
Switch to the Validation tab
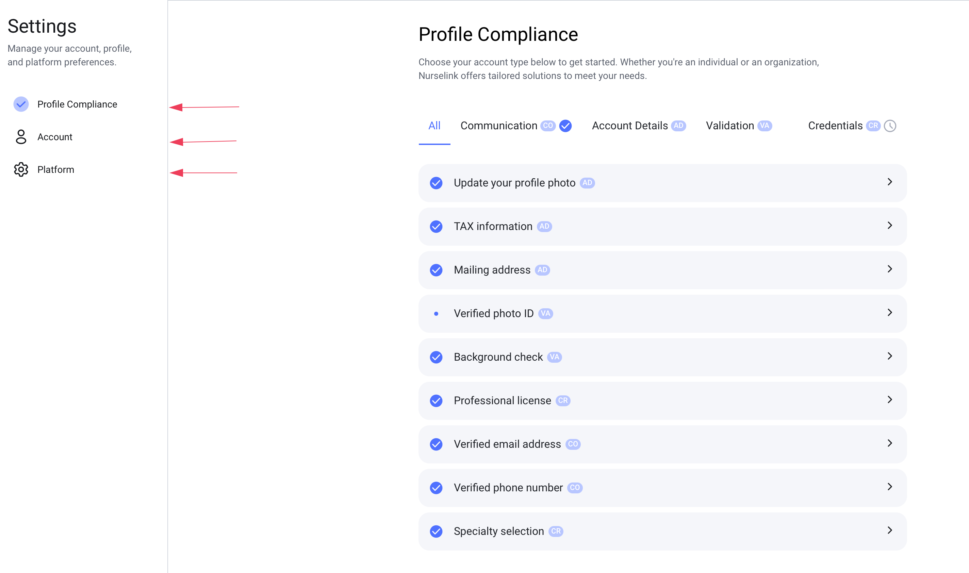tap(739, 126)
